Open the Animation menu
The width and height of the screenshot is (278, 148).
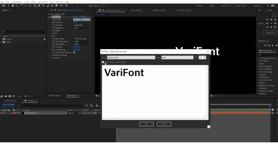43,2
